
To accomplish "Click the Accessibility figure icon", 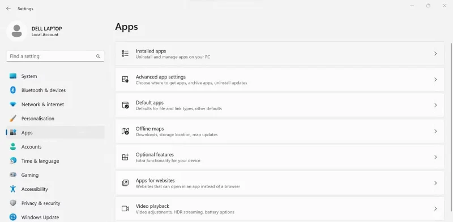I will point(13,189).
